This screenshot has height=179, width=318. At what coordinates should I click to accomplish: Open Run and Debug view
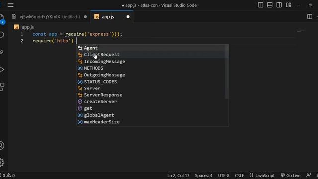[2, 70]
